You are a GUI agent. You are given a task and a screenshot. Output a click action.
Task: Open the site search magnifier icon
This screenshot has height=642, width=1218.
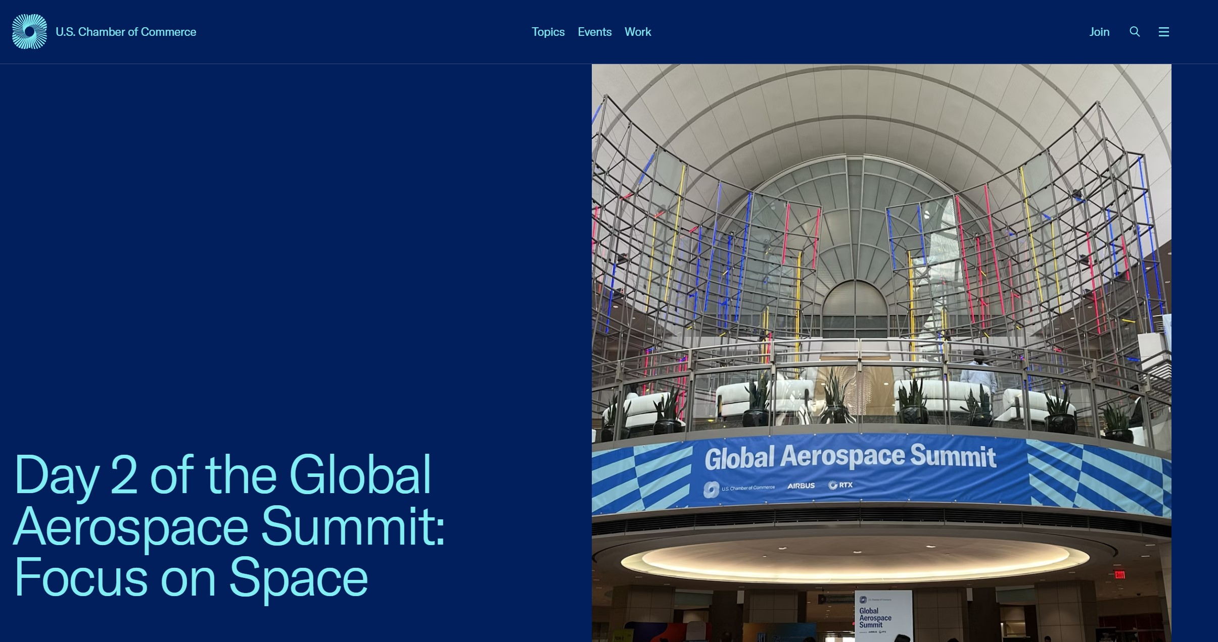coord(1135,32)
